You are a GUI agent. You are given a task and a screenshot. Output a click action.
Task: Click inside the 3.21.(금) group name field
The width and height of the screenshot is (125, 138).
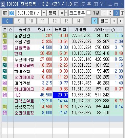pos(29,13)
